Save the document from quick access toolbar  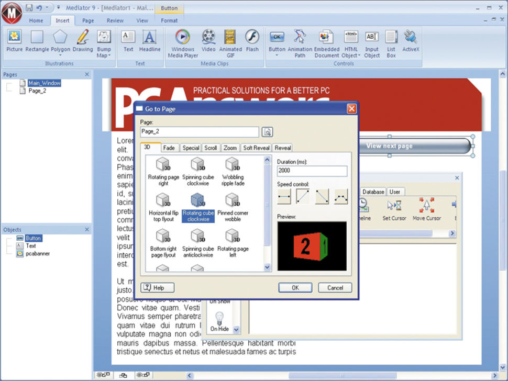tap(29, 8)
